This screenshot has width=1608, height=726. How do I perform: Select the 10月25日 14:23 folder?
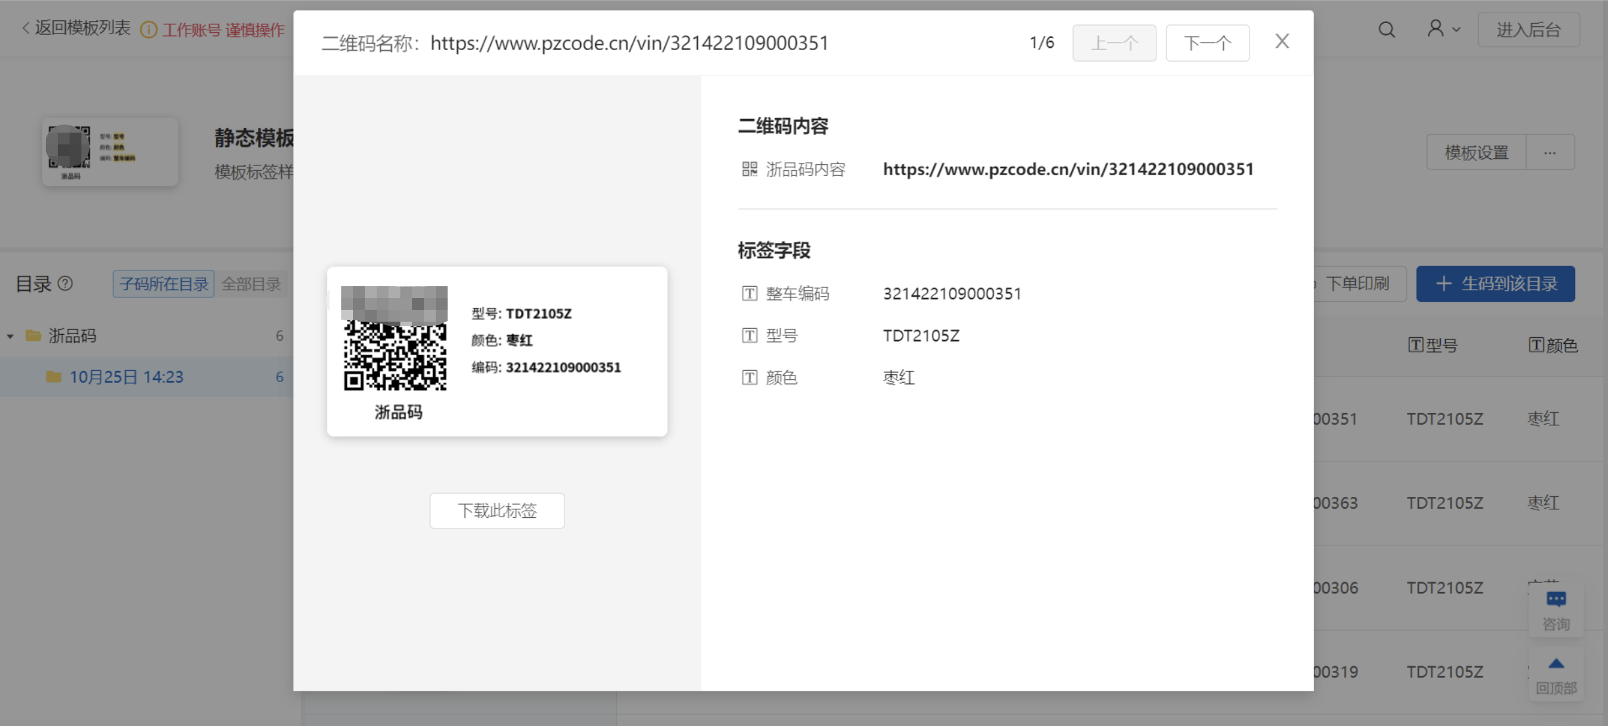point(126,377)
